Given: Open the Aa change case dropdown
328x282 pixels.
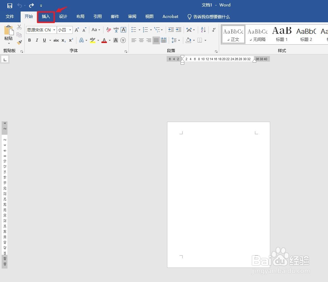Looking at the screenshot, I should click(96, 30).
